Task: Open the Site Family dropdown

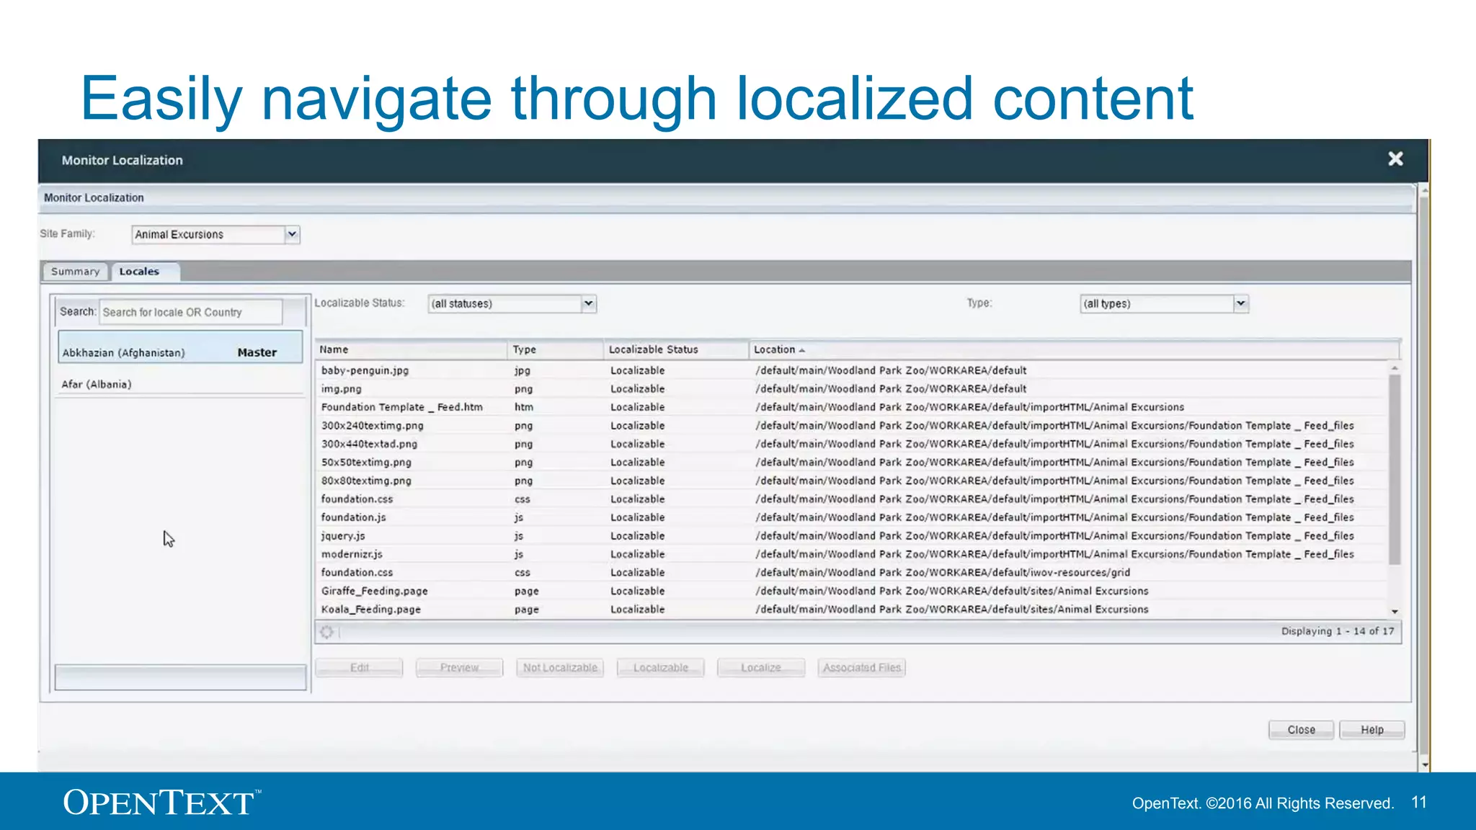Action: click(292, 234)
